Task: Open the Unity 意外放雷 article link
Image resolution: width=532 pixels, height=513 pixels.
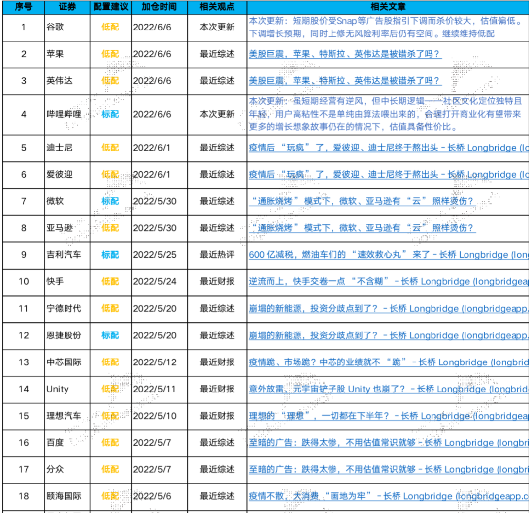Action: (x=389, y=389)
